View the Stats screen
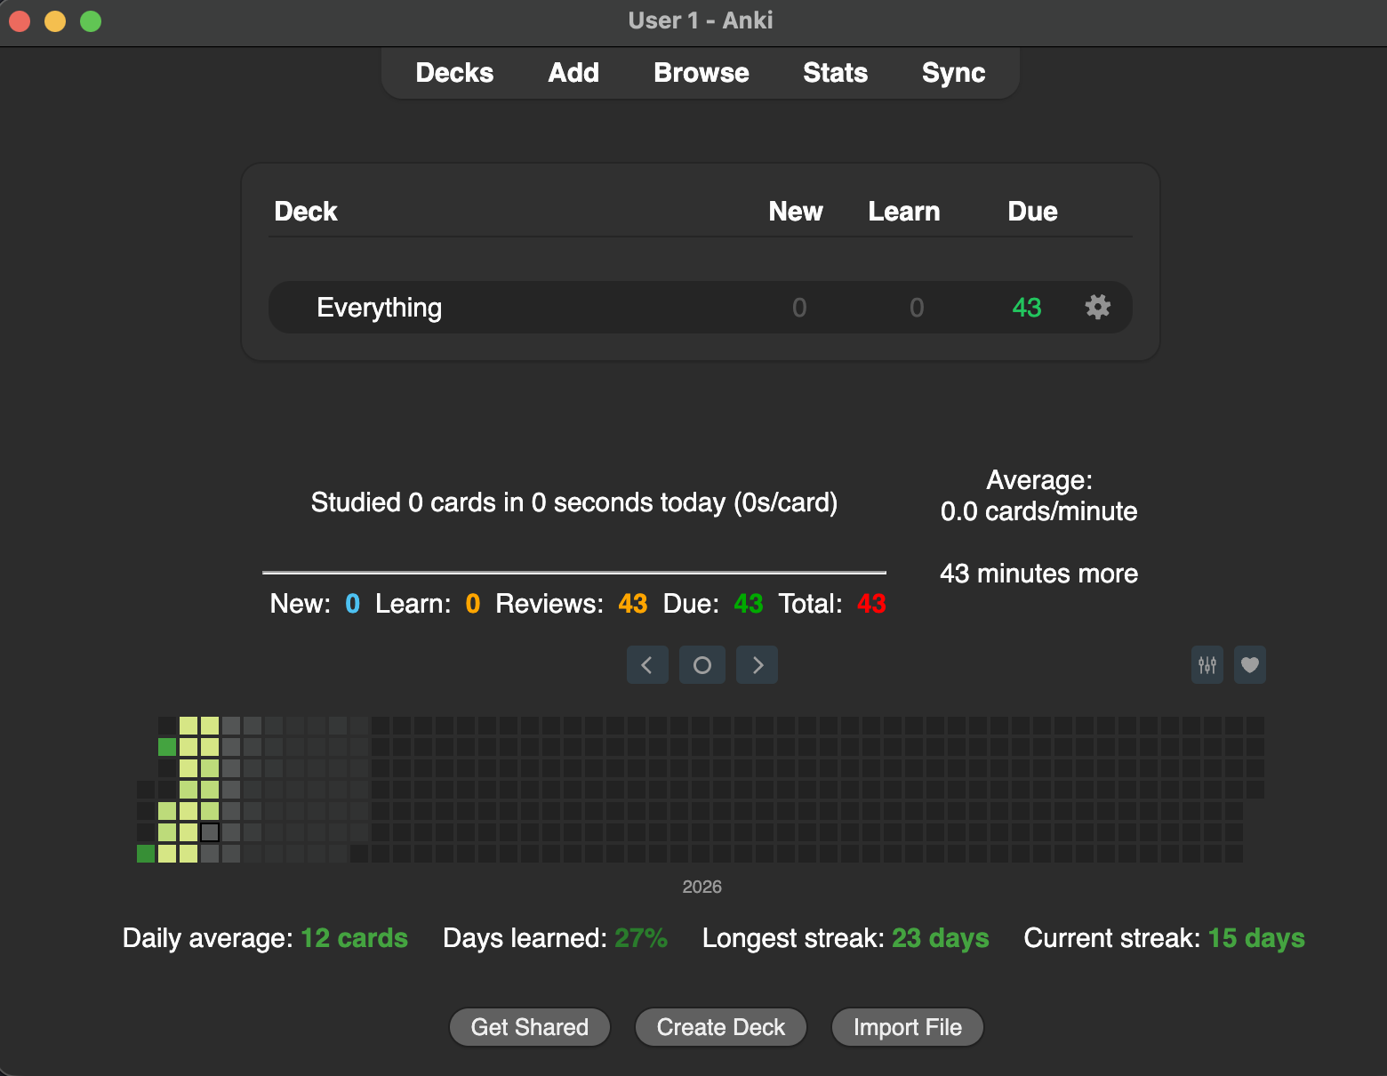This screenshot has height=1076, width=1387. (835, 73)
